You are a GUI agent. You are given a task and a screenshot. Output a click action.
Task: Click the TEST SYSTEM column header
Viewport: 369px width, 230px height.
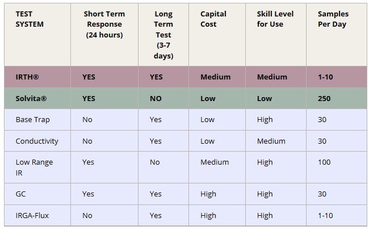tap(30, 19)
